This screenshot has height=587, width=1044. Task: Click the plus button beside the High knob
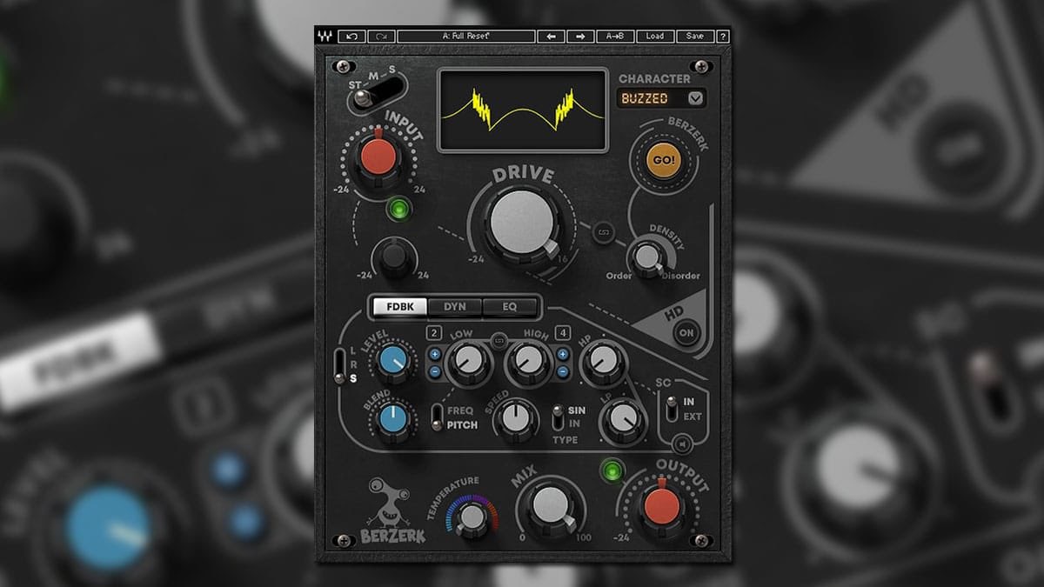click(x=562, y=355)
